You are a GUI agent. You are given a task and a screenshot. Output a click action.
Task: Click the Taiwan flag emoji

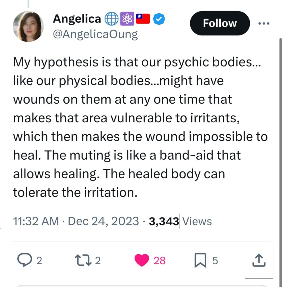143,19
